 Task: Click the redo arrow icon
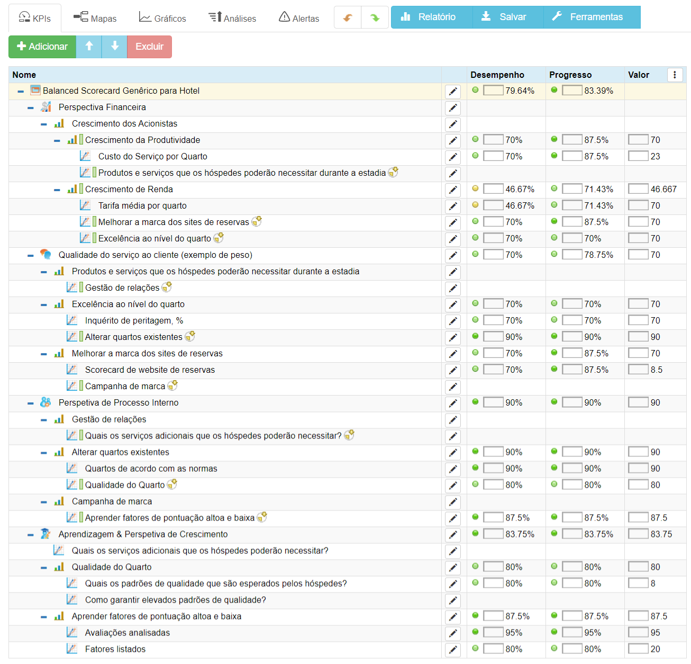pyautogui.click(x=375, y=16)
